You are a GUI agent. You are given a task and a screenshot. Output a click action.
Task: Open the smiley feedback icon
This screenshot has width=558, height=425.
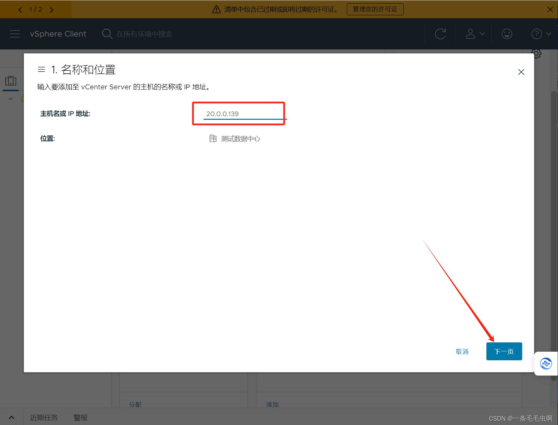[x=507, y=34]
